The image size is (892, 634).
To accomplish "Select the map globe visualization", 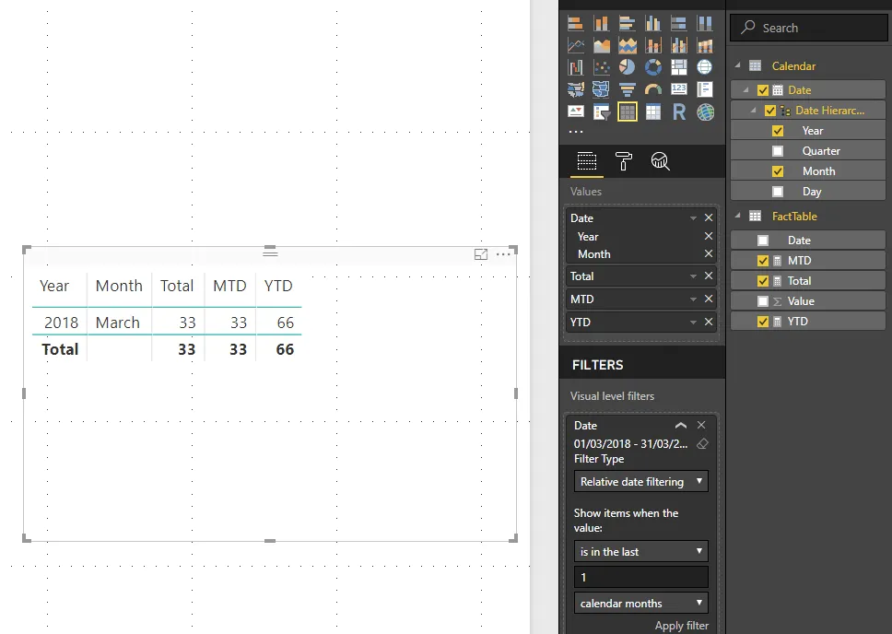I will (x=705, y=67).
